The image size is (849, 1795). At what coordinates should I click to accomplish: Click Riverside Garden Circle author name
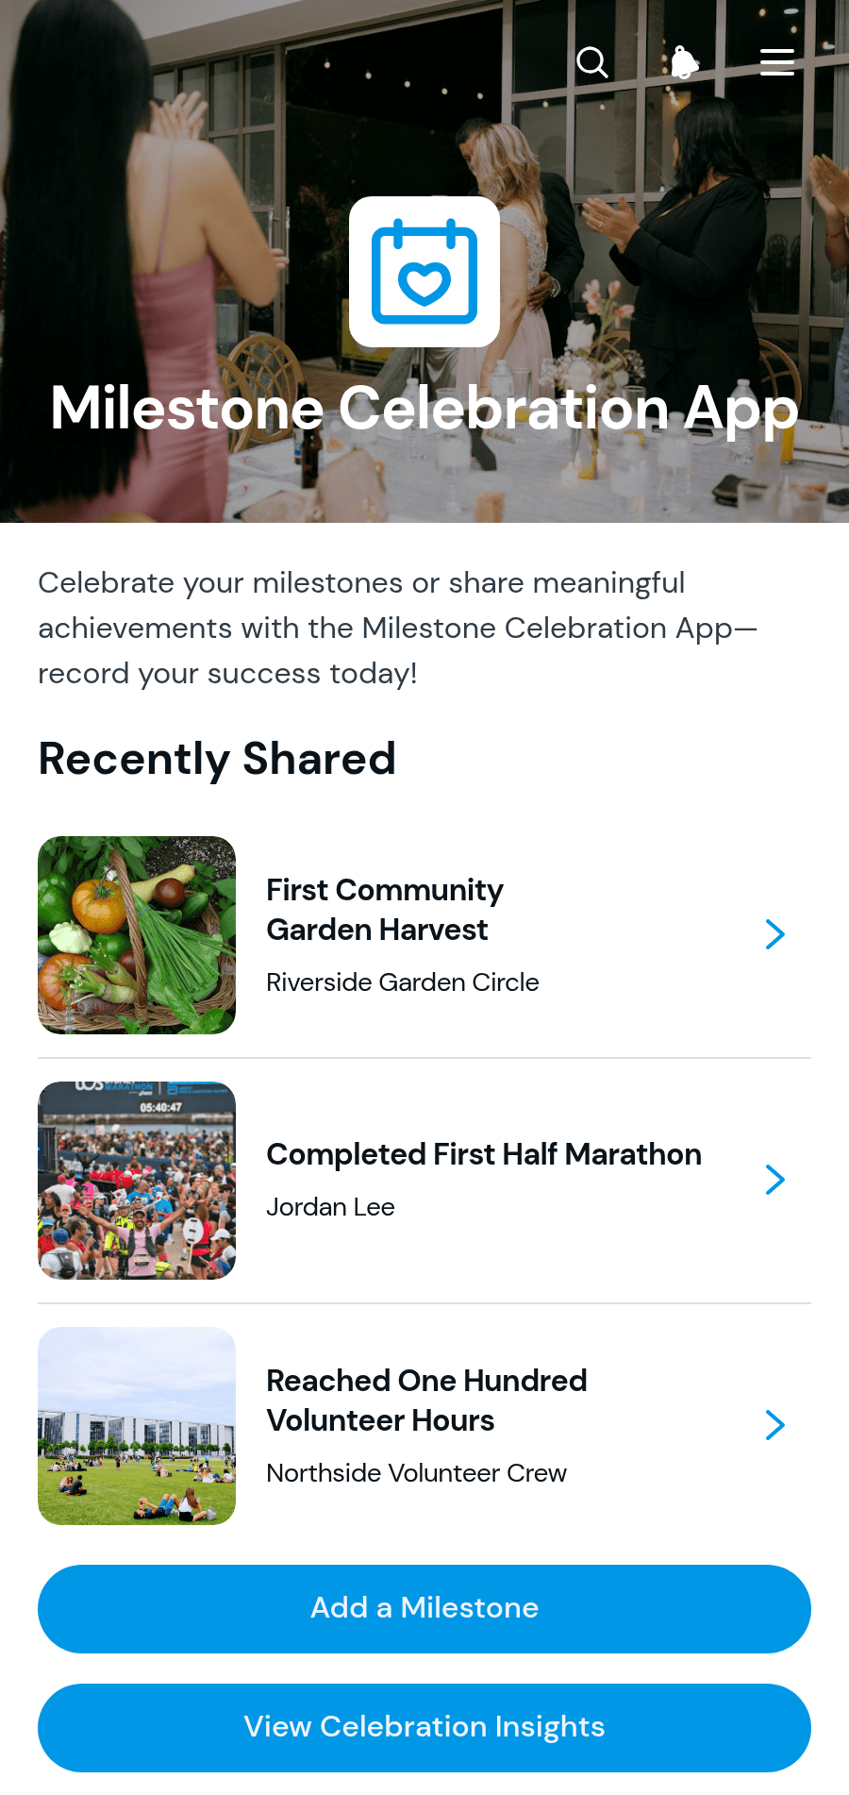click(x=403, y=982)
